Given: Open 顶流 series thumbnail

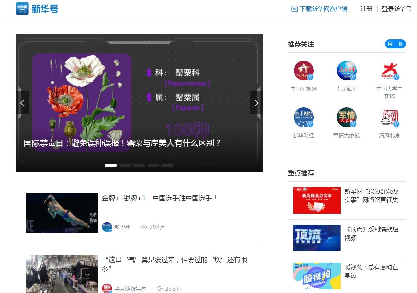Looking at the screenshot, I should click(317, 238).
